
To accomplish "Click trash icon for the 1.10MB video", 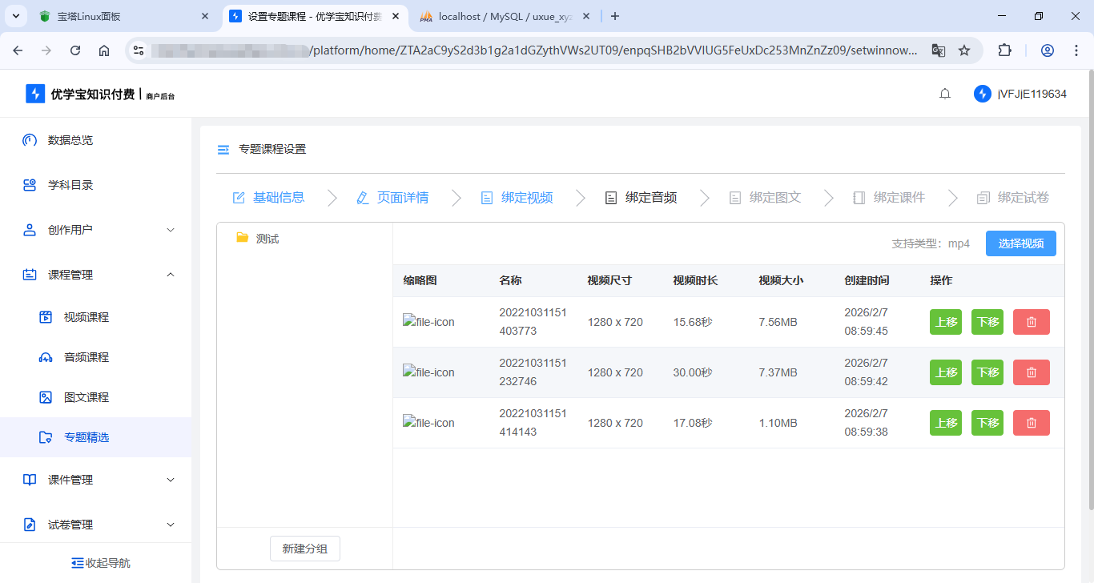I will coord(1031,423).
